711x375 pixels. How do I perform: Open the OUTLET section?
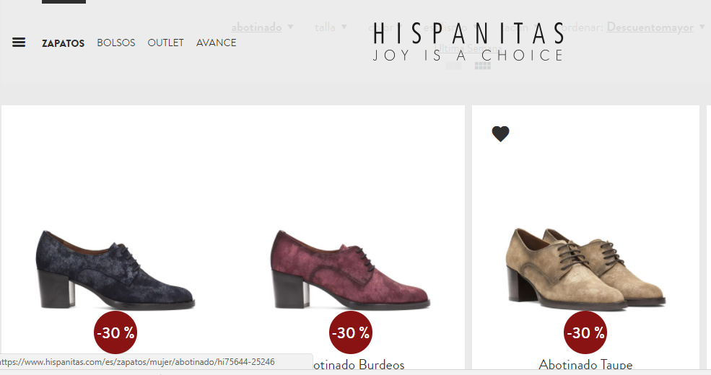[165, 43]
